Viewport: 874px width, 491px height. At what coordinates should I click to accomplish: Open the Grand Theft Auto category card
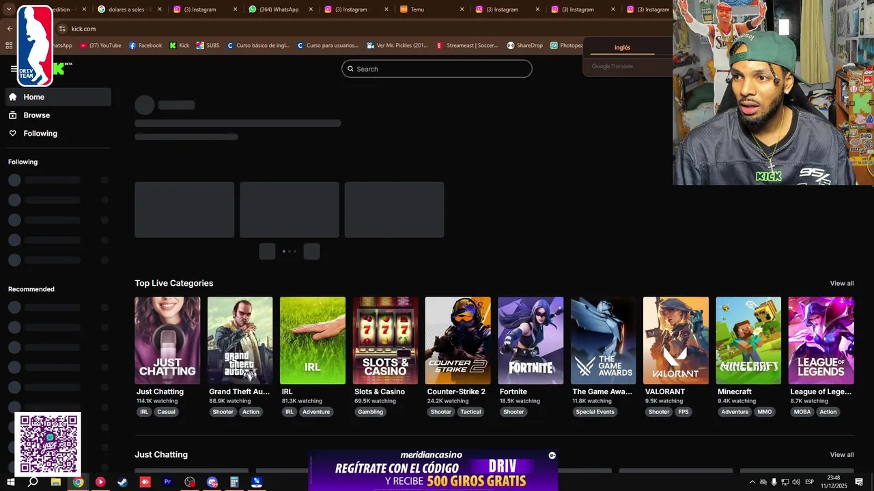coord(240,340)
